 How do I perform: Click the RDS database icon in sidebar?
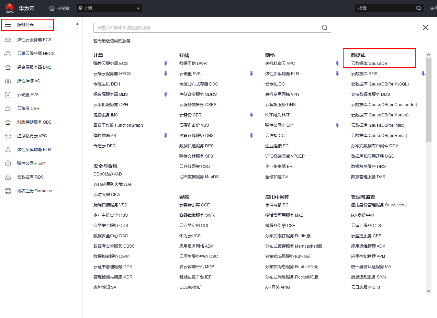point(8,177)
